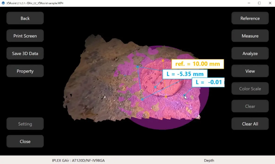Screen dimensions: 275x164
Task: Capture view with Print Screen
Action: [x=25, y=36]
